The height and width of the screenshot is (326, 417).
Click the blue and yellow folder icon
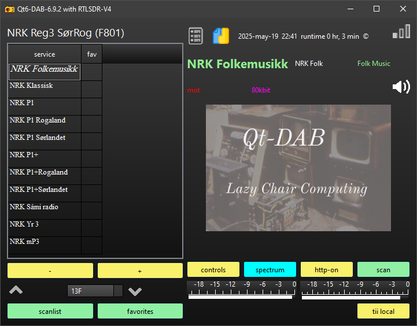click(x=221, y=36)
